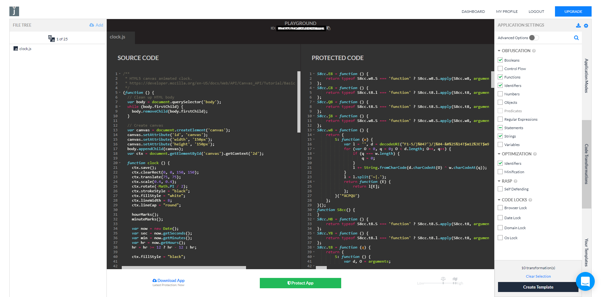
Task: Collapse the Obfuscation section
Action: (499, 51)
